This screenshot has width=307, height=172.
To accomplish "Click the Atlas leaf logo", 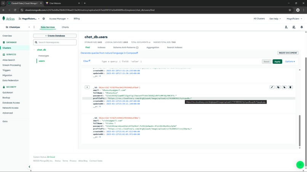I will [x=4, y=19].
